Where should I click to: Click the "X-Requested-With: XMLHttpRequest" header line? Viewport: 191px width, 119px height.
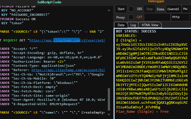click(x=40, y=104)
